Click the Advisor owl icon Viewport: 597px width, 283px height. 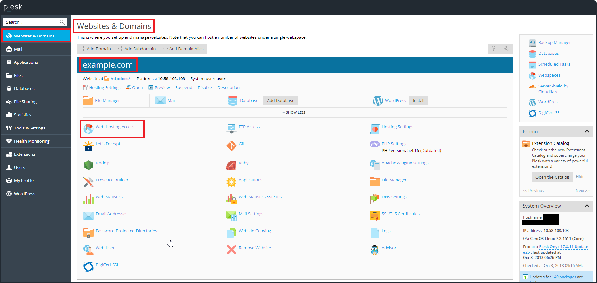pos(374,250)
